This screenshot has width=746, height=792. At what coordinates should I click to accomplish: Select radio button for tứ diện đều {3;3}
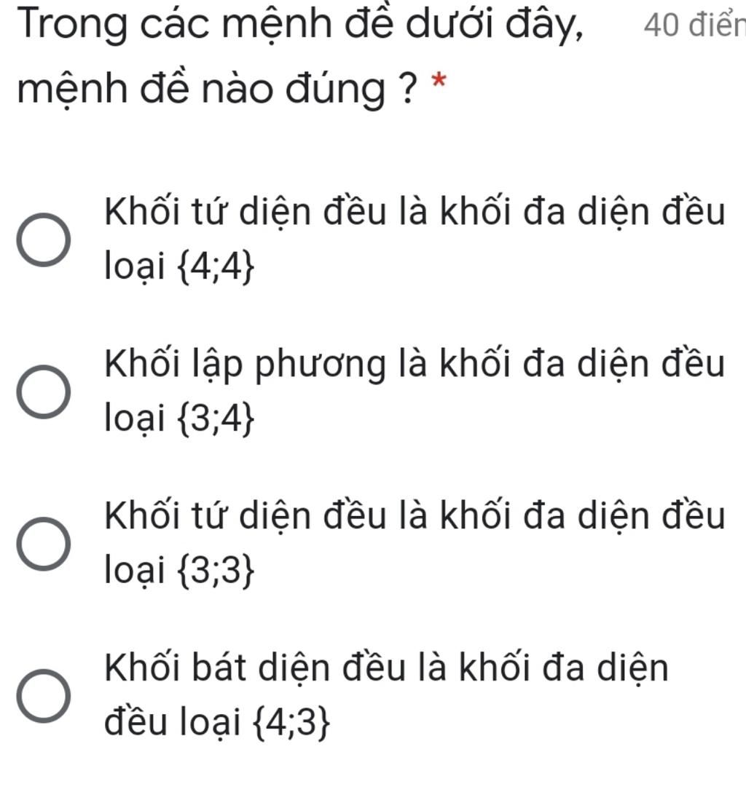click(x=44, y=544)
